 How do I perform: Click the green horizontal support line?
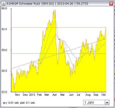pos(59,53)
